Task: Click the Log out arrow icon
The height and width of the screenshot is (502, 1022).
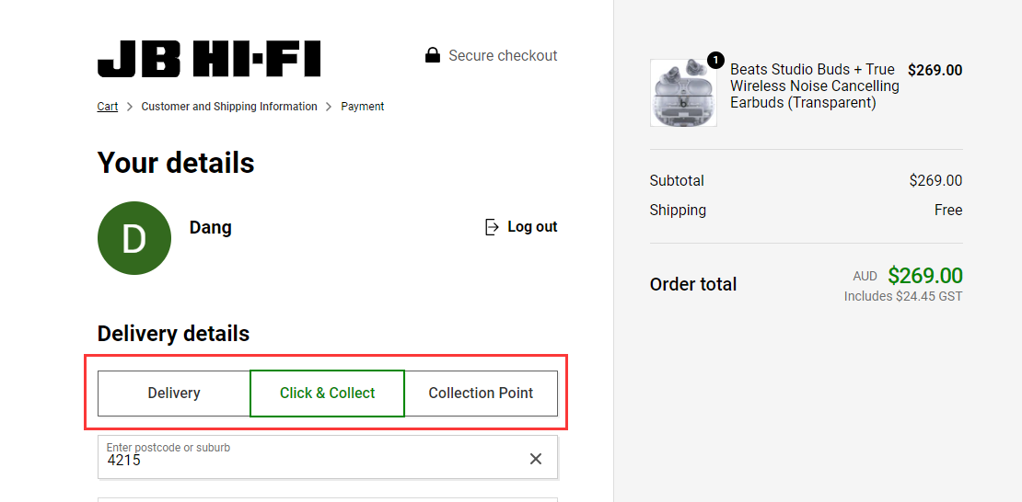Action: tap(492, 227)
